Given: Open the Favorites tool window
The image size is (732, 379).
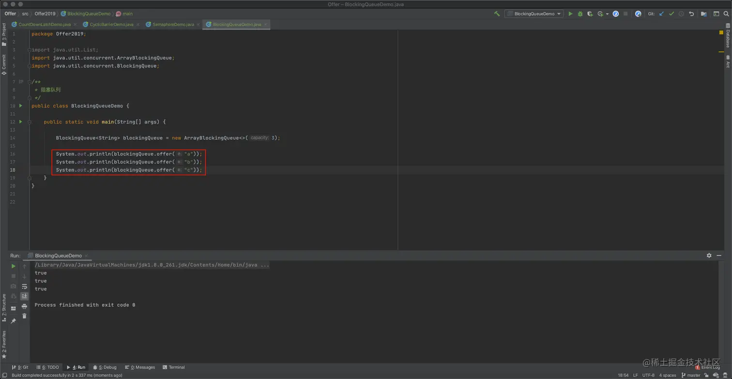Looking at the screenshot, I should click(x=4, y=345).
